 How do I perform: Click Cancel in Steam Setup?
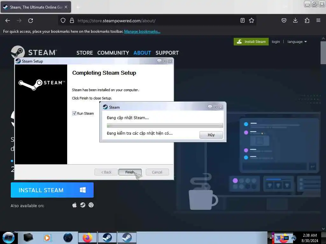[157, 172]
